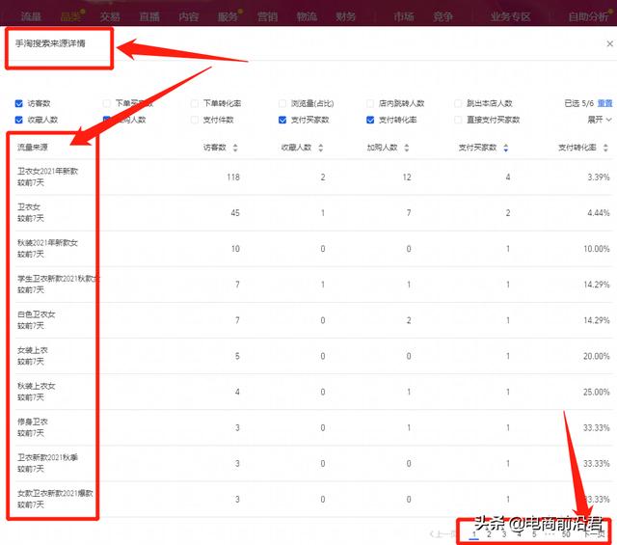
Task: Go to pagination page 2
Action: pos(489,534)
